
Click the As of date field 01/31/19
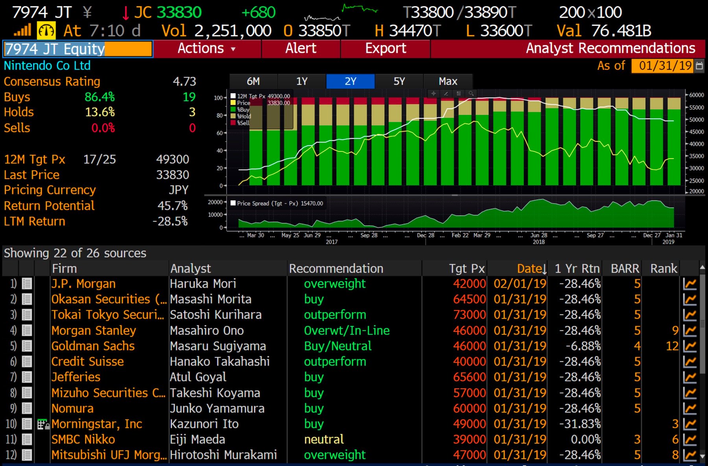663,66
